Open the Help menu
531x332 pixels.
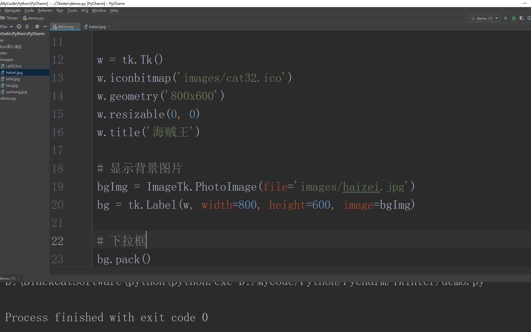(114, 10)
